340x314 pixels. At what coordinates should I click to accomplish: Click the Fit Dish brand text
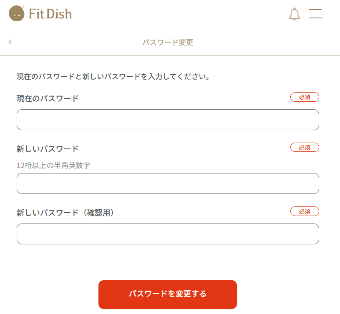point(50,14)
